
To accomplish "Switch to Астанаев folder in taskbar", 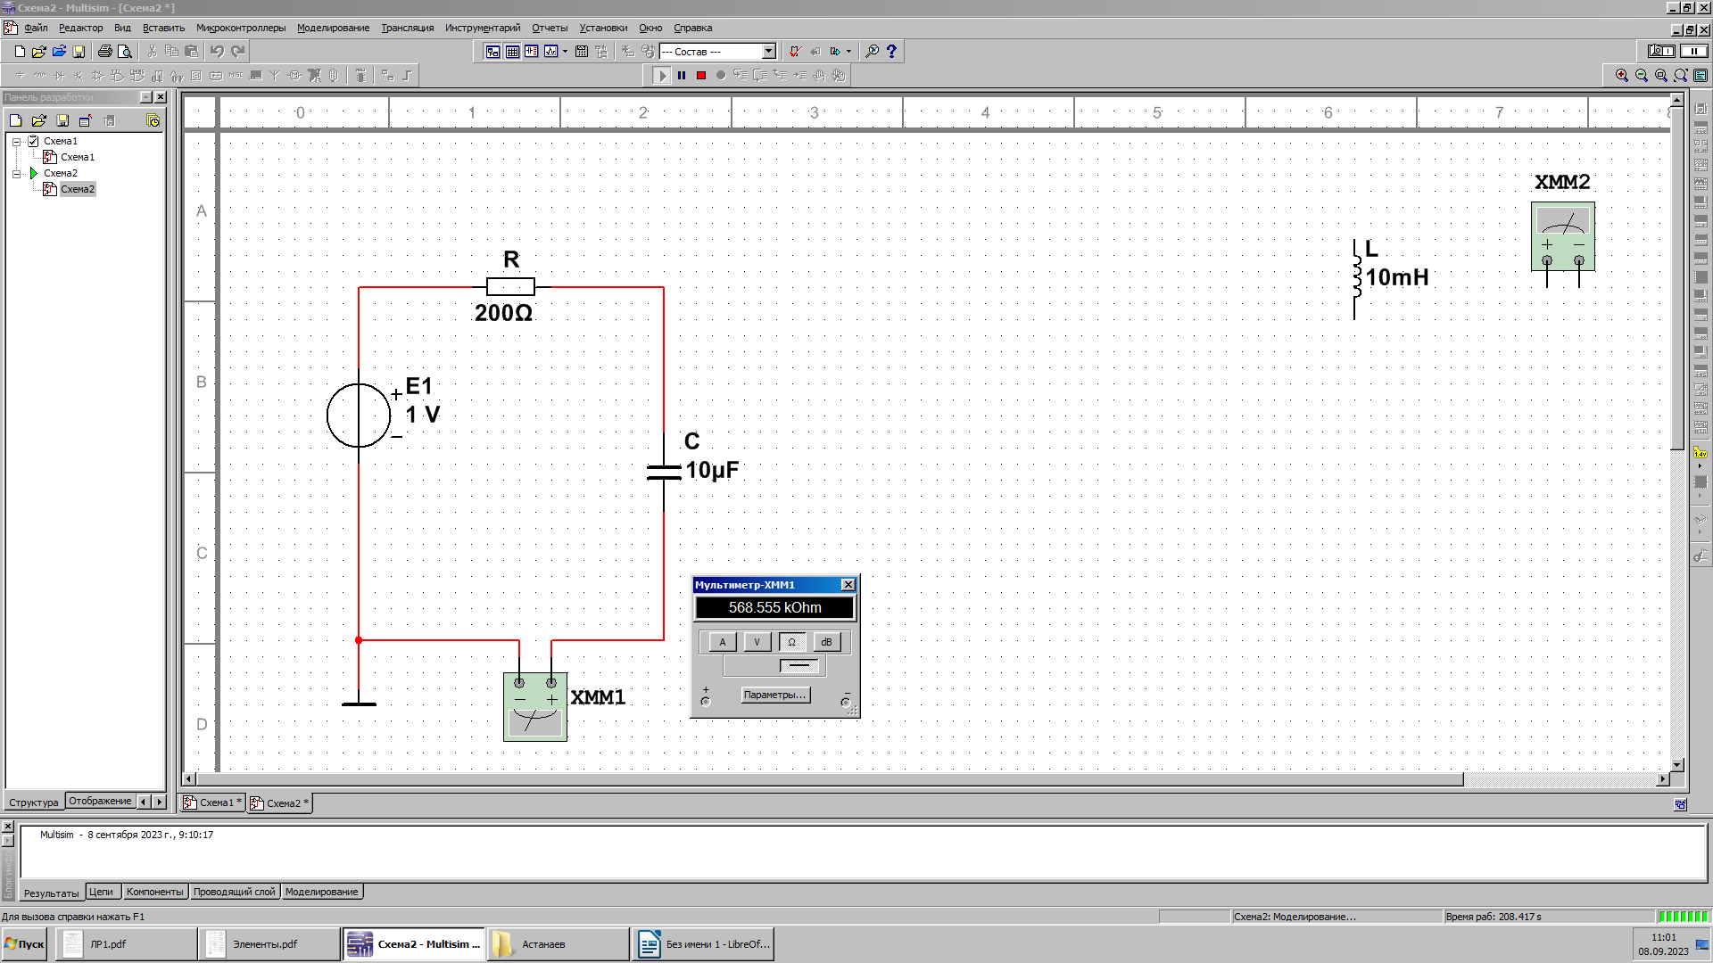I will coord(559,944).
